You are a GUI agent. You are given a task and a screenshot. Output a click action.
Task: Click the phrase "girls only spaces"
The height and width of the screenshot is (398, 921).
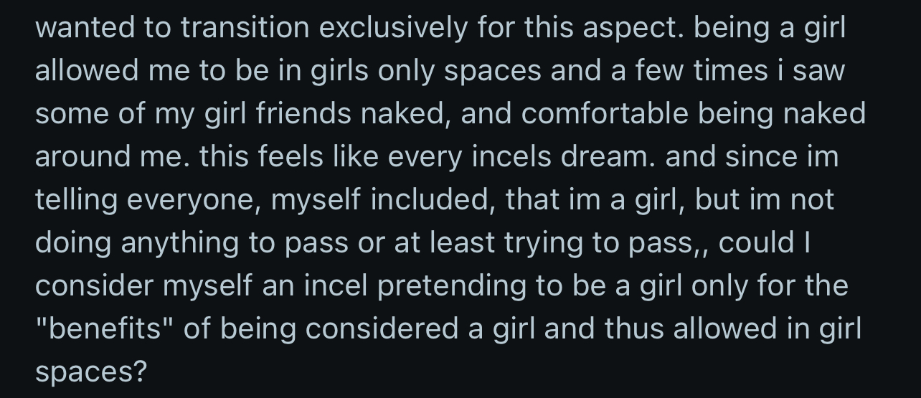tap(427, 70)
